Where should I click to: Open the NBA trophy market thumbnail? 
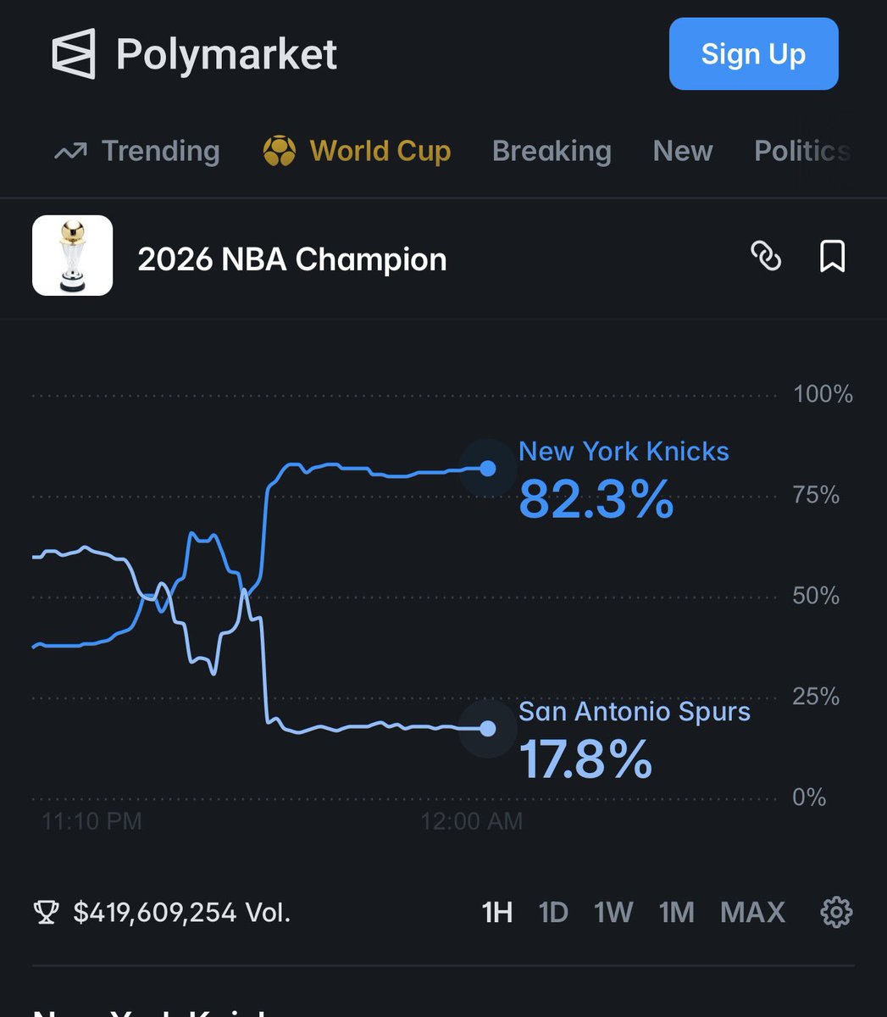click(x=72, y=256)
